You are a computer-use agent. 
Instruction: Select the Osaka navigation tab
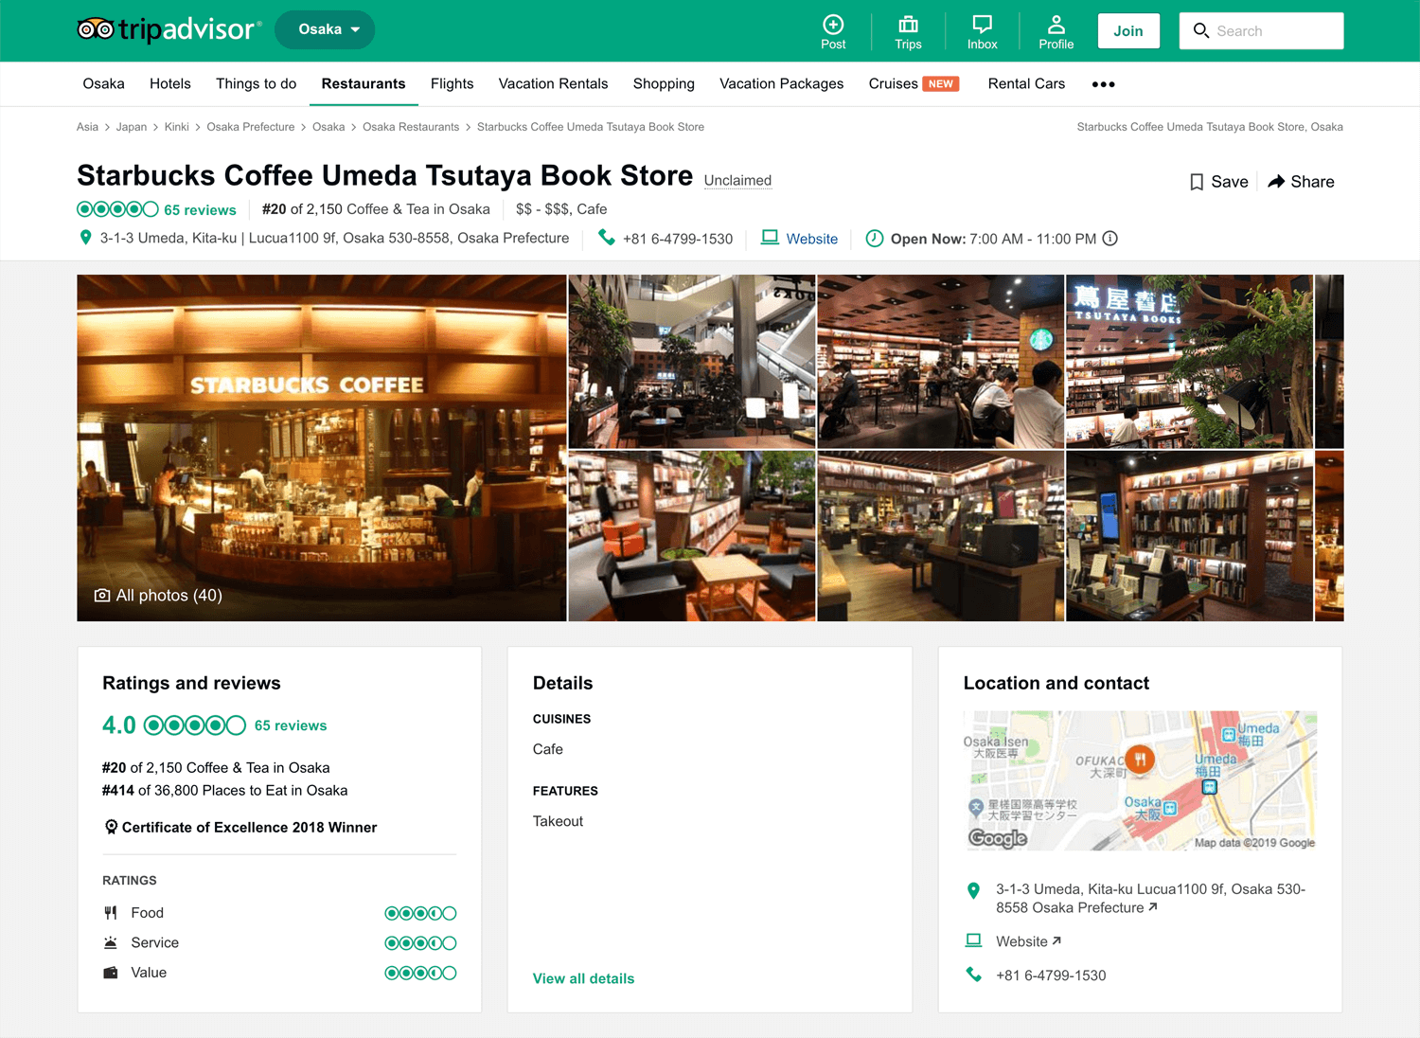pos(103,83)
